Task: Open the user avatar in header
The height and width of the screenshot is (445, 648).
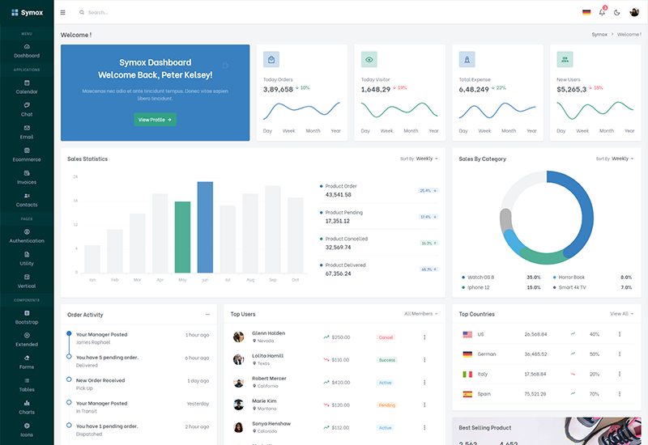Action: point(634,12)
